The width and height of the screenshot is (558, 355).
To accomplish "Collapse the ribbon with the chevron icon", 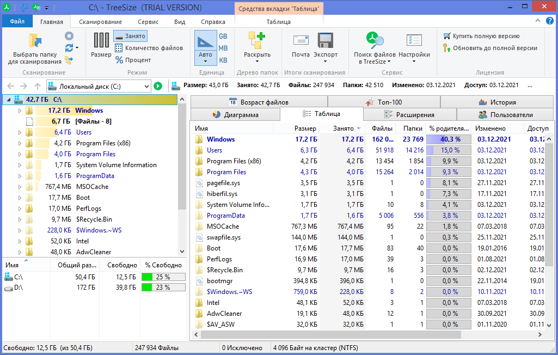I will tap(538, 21).
